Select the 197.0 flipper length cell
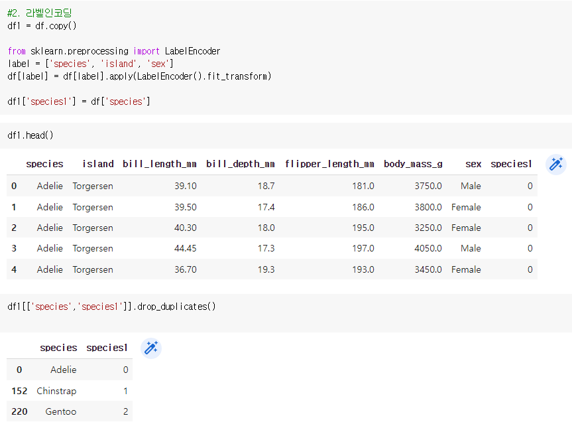Viewport: 572px width, 428px height. tap(363, 248)
